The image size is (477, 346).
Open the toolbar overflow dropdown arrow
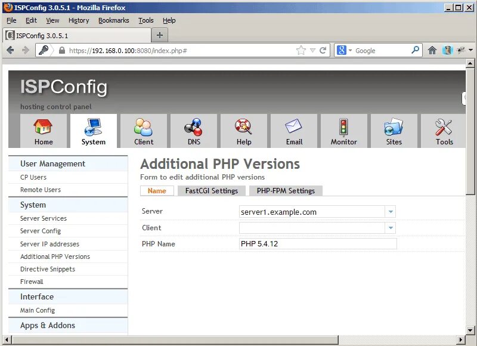[471, 50]
